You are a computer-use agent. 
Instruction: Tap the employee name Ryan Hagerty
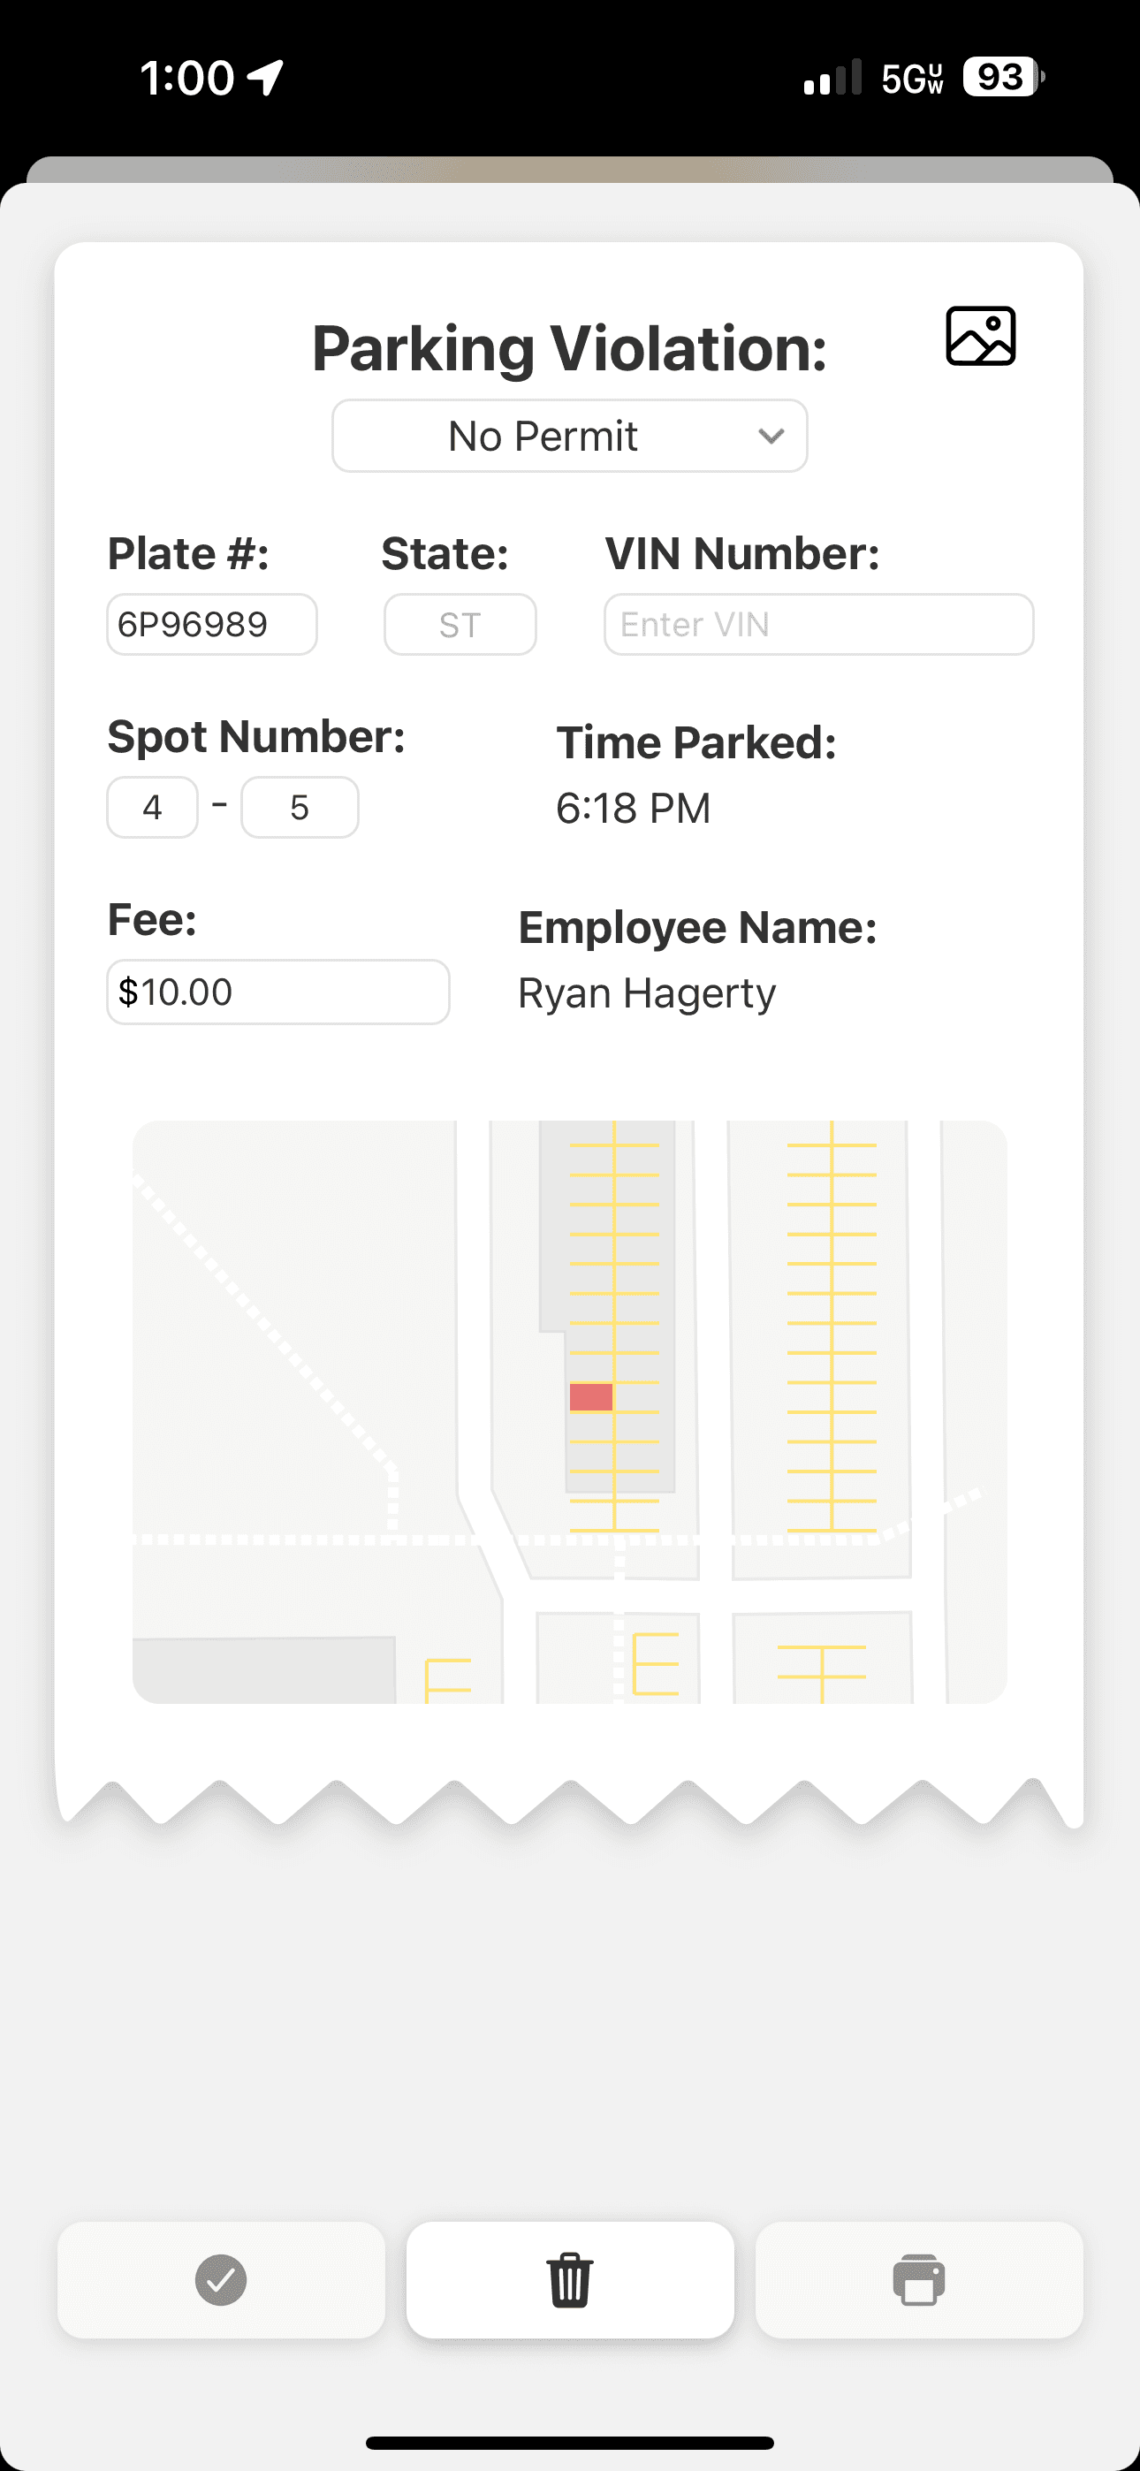pos(647,992)
